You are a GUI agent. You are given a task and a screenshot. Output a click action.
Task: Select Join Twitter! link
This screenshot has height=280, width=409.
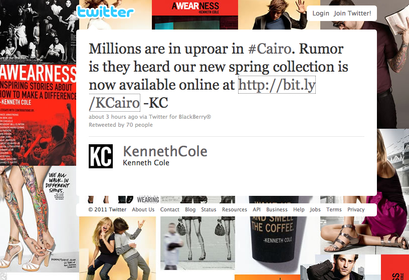pyautogui.click(x=352, y=14)
